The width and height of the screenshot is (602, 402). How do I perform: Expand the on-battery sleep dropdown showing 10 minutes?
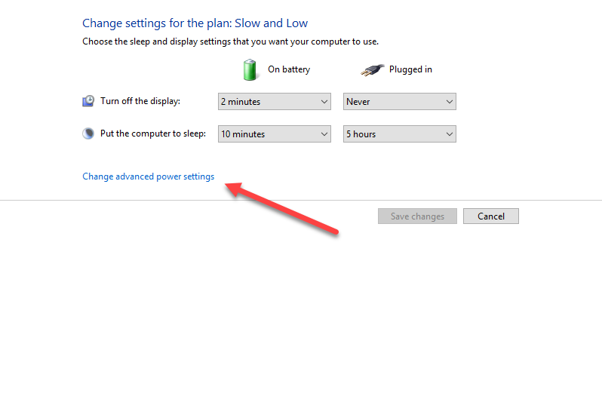pyautogui.click(x=275, y=134)
